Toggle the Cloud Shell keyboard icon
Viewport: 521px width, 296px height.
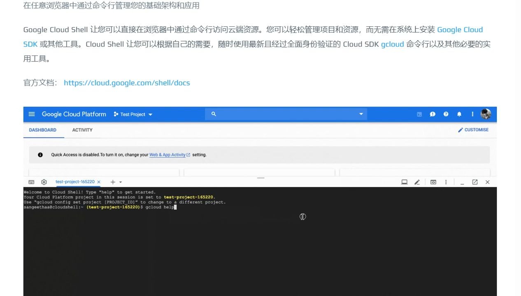click(x=31, y=182)
